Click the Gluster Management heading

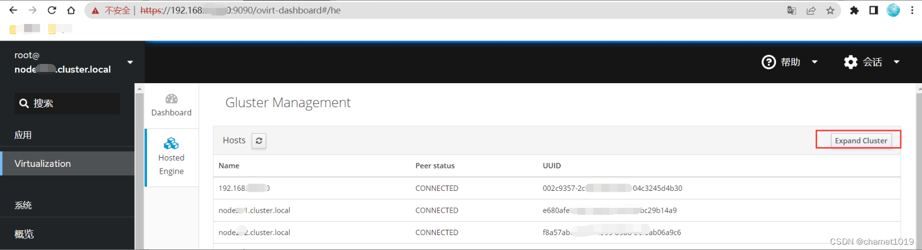point(288,102)
